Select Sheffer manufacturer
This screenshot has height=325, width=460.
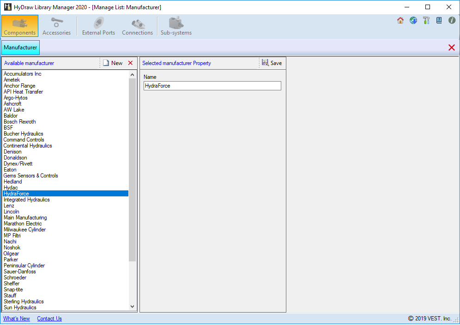pos(66,284)
